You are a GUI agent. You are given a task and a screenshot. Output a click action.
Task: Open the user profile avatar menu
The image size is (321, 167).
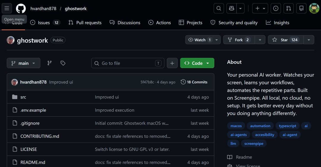(x=314, y=8)
